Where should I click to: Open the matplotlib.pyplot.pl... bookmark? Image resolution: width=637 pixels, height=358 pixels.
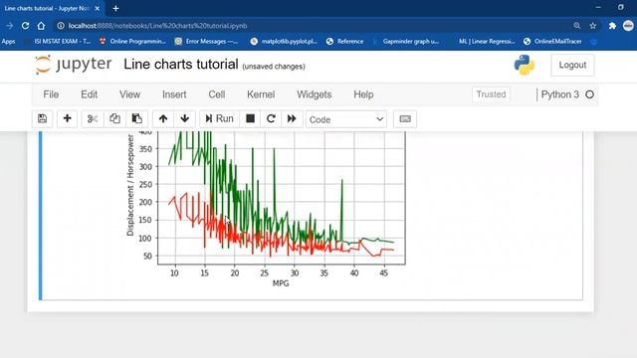pyautogui.click(x=284, y=42)
